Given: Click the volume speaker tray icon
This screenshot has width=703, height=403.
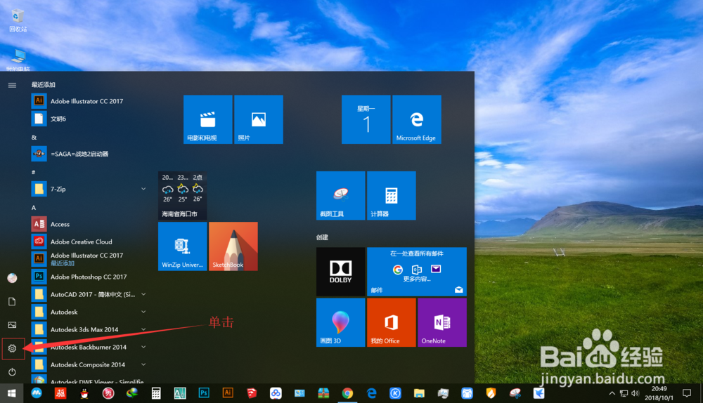Looking at the screenshot, I should point(635,393).
